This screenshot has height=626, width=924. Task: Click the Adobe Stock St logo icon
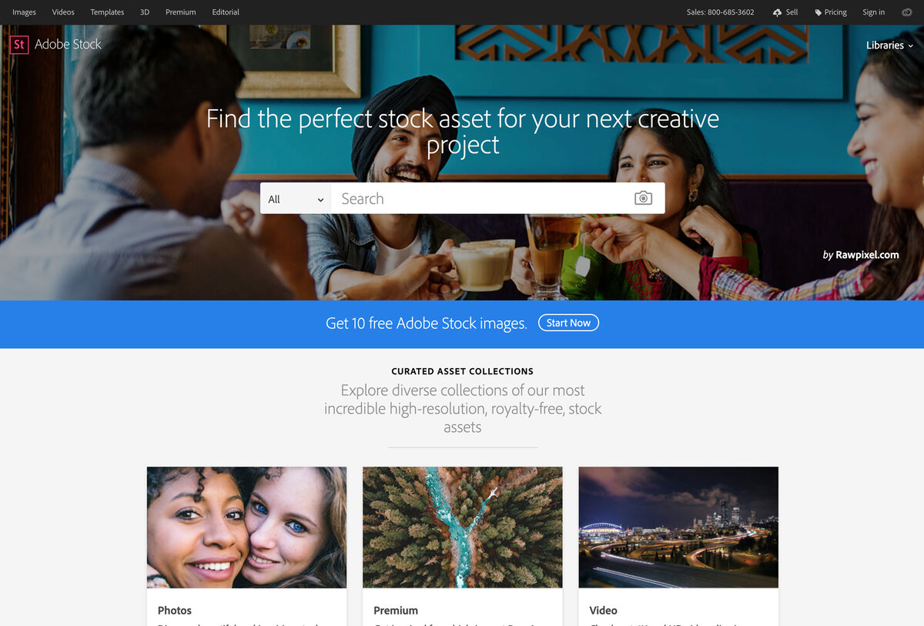pos(19,45)
